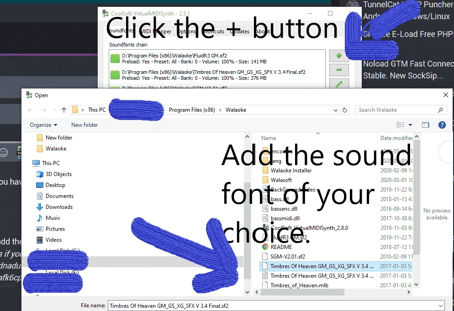Select the Walaoke Installer folder
Screen dimensions: 454x311
[287, 171]
